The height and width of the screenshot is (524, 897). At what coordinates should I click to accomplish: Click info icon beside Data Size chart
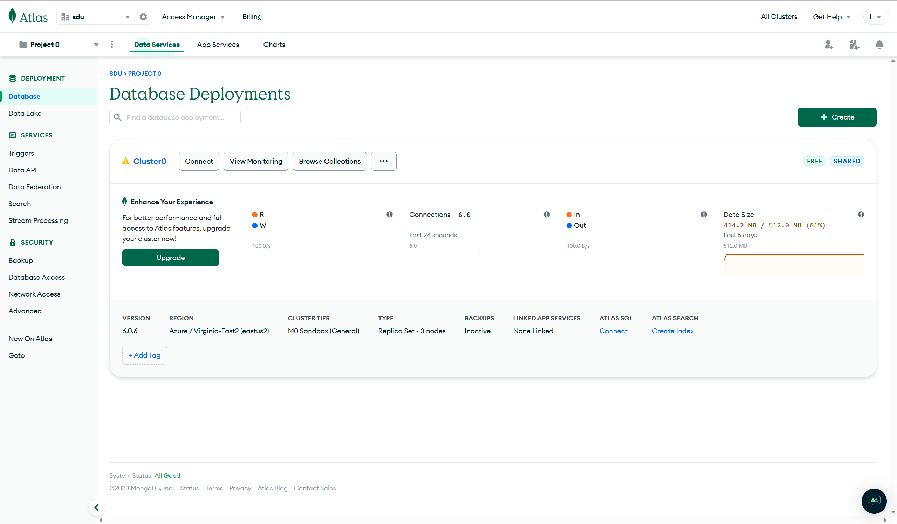click(861, 214)
